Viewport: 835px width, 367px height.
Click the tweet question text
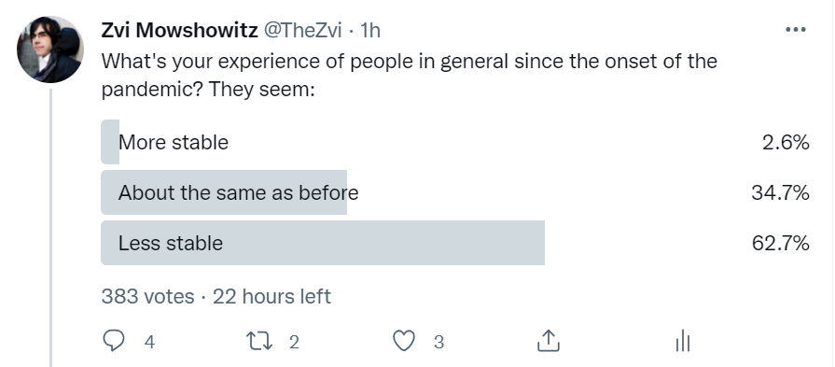pyautogui.click(x=409, y=75)
